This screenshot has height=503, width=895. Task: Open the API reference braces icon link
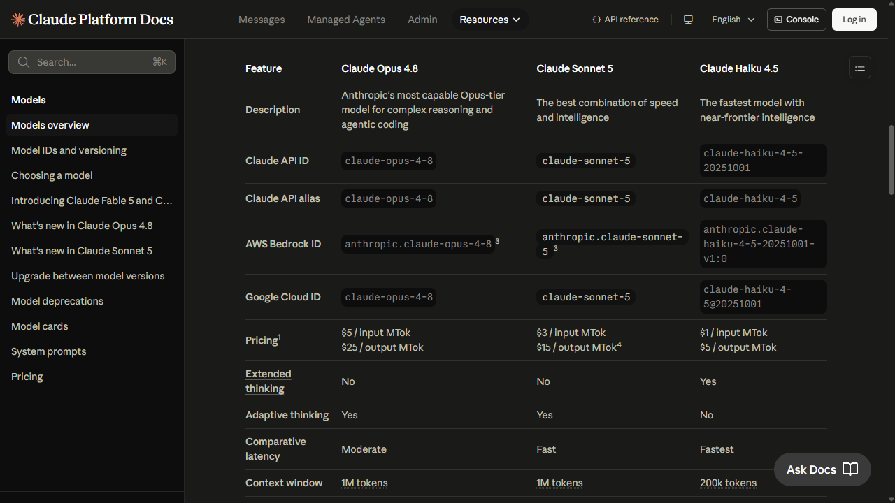click(x=596, y=20)
